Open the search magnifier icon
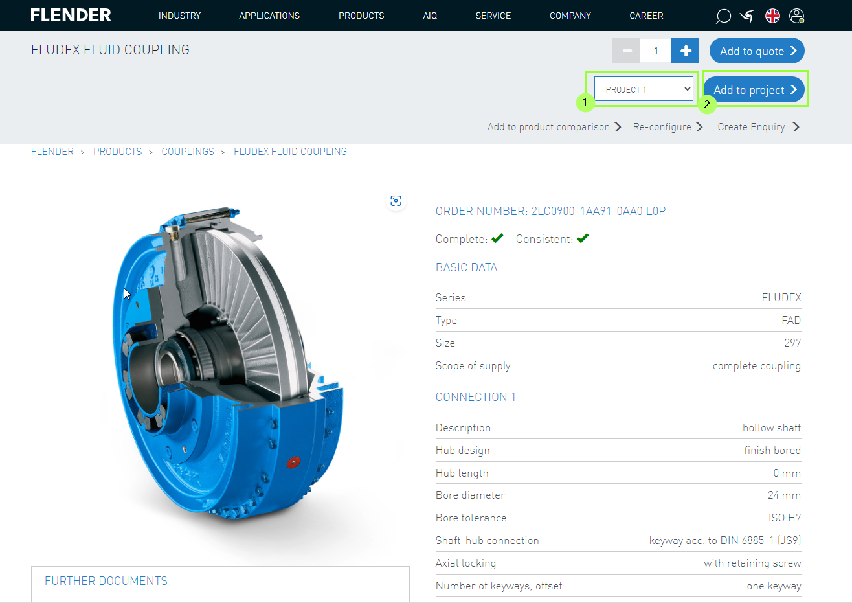The height and width of the screenshot is (603, 852). pos(723,16)
